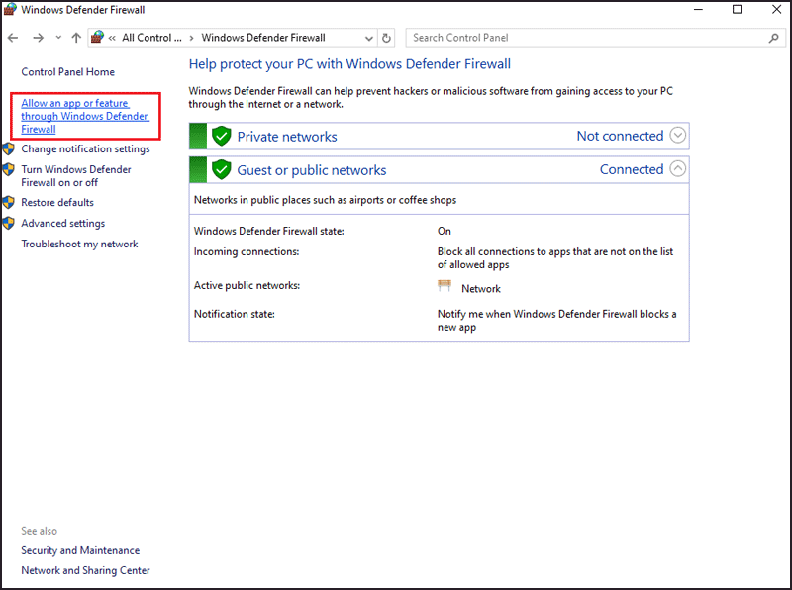This screenshot has width=792, height=590.
Task: Click the Connected status text
Action: click(x=632, y=169)
